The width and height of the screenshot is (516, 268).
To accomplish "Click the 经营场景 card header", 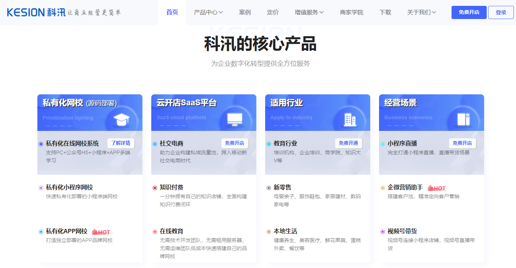I will pos(431,113).
